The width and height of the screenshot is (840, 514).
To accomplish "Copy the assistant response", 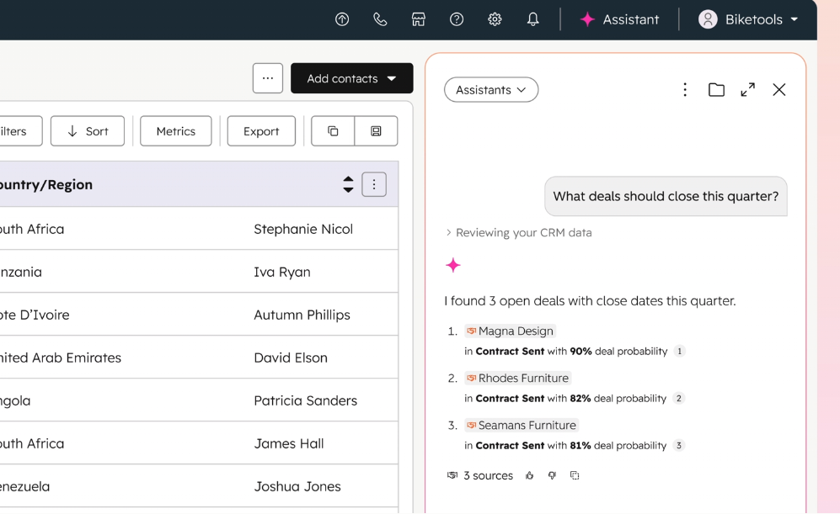I will coord(575,475).
